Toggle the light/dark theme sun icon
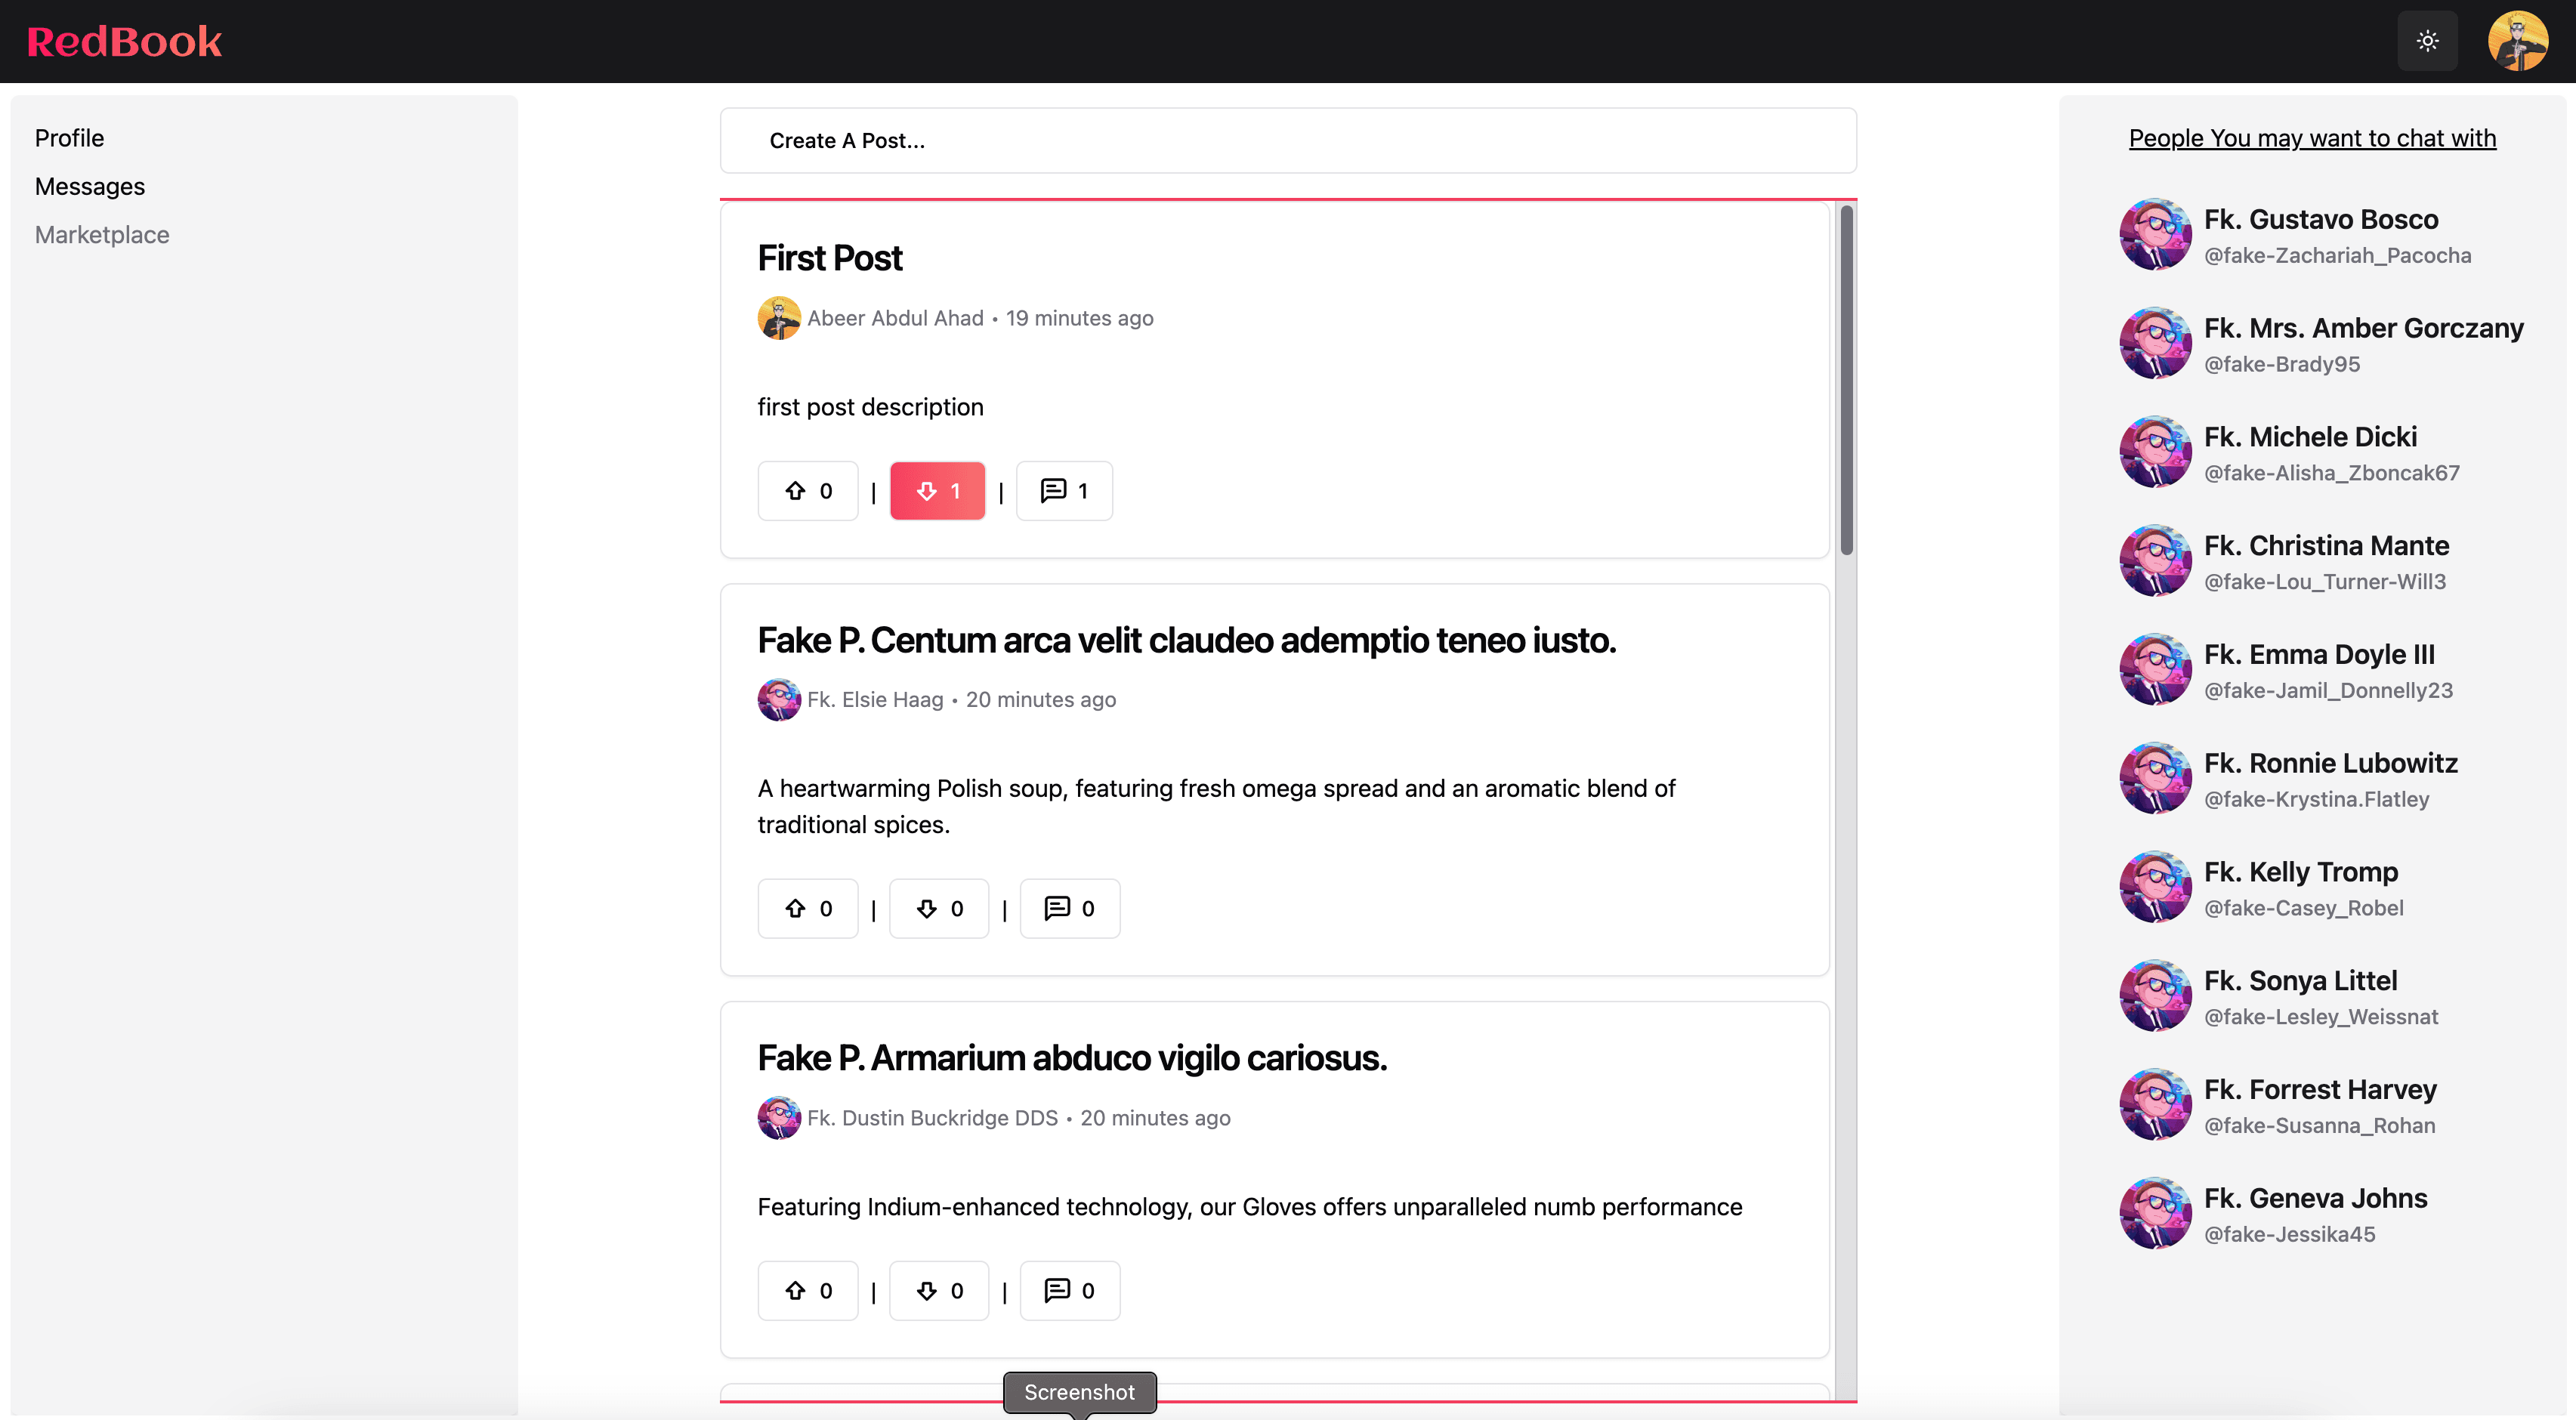Viewport: 2576px width, 1420px height. (2427, 41)
